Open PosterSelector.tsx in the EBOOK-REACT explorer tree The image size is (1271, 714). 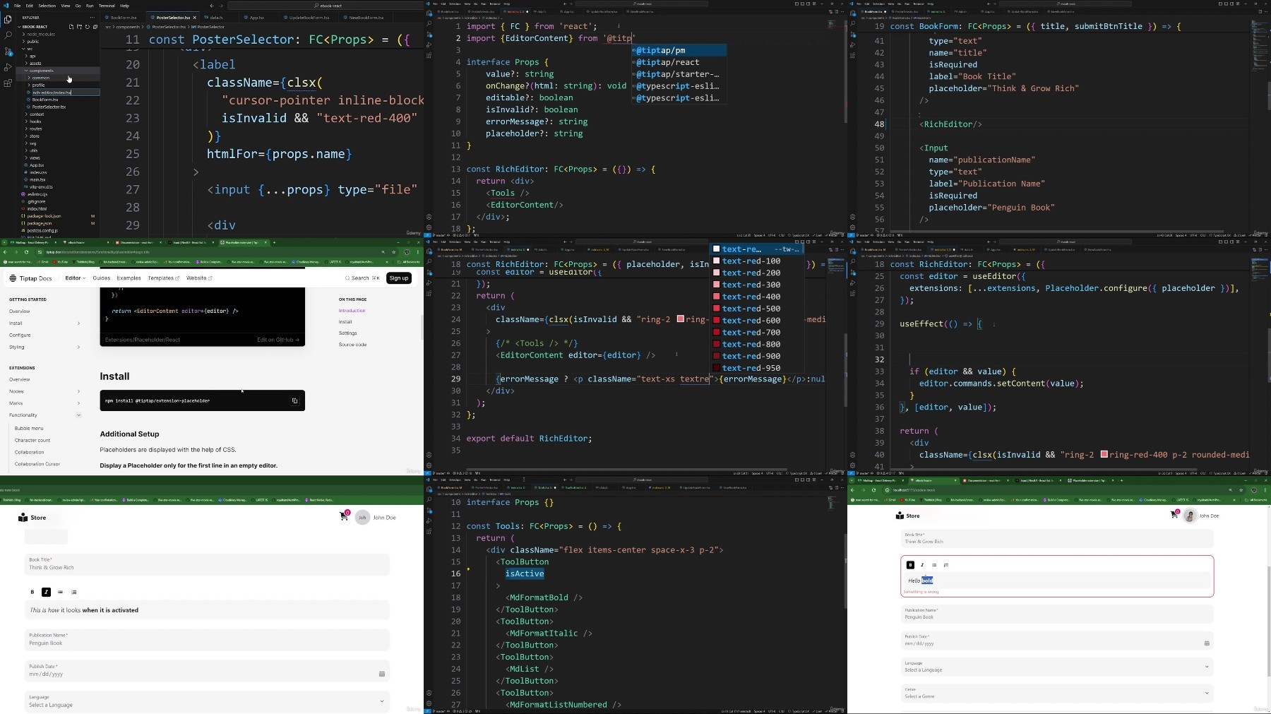pyautogui.click(x=49, y=107)
